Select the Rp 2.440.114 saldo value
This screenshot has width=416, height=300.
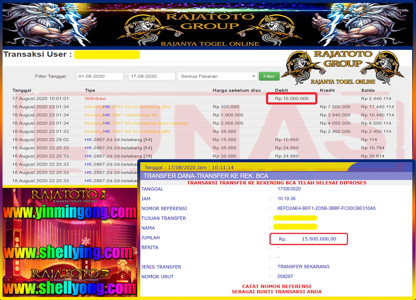[376, 99]
